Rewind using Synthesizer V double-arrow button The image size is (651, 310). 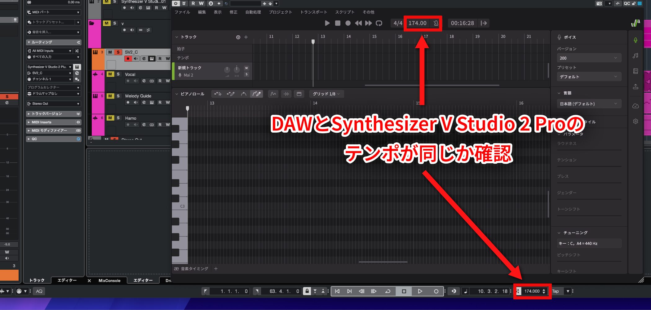point(358,23)
